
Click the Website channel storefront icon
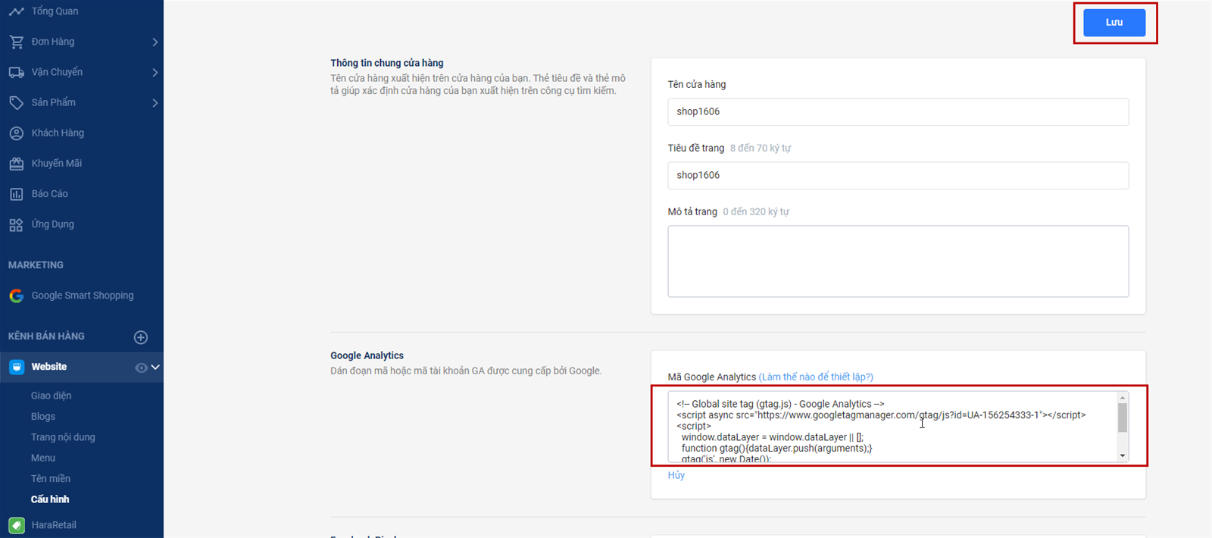click(17, 367)
